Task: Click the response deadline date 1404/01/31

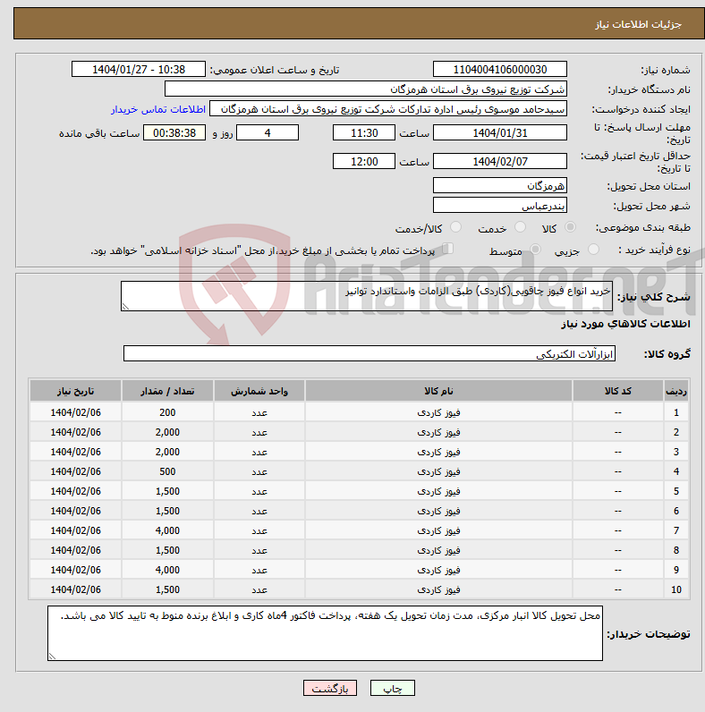Action: coord(500,133)
